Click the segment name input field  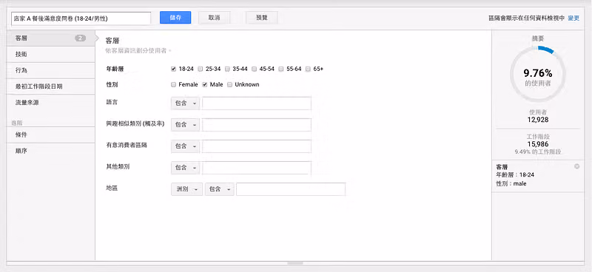[81, 18]
